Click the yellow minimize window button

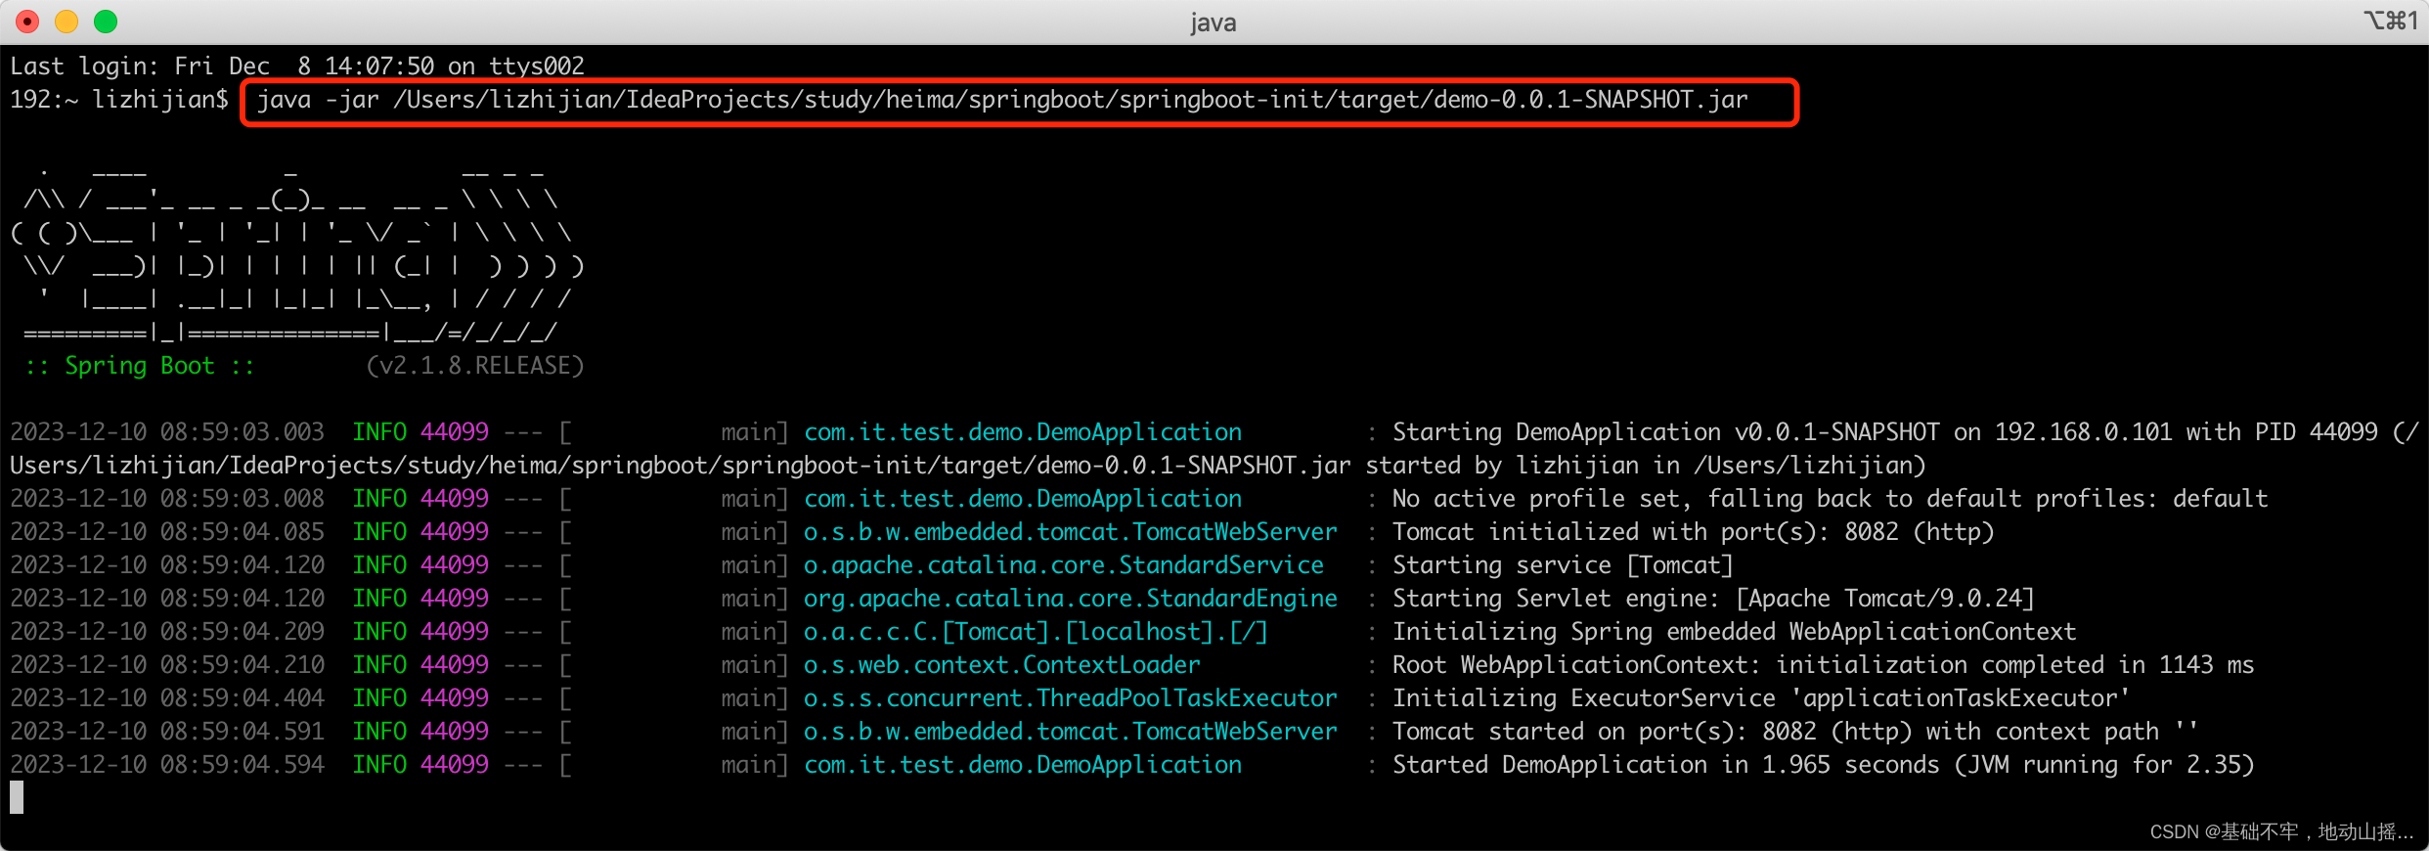tap(66, 22)
